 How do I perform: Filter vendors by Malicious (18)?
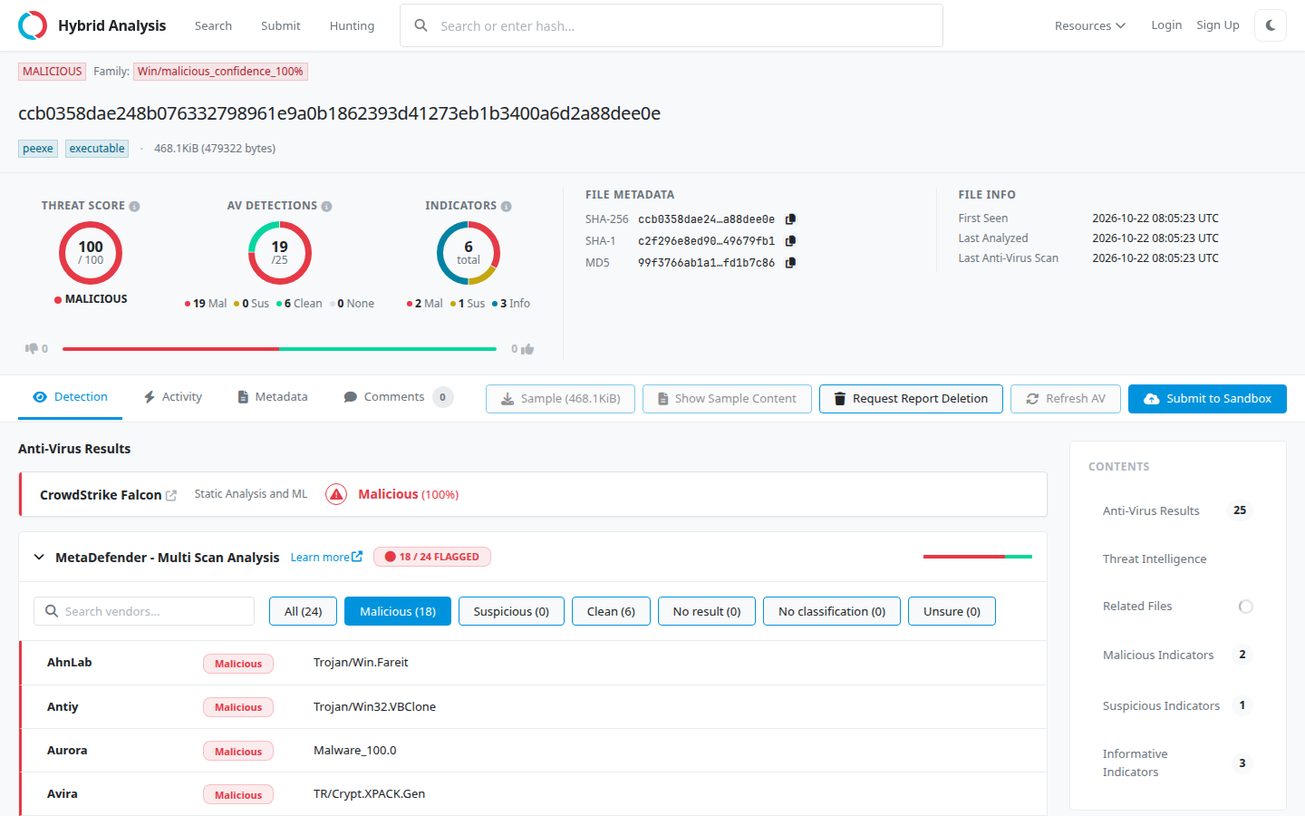click(x=398, y=611)
